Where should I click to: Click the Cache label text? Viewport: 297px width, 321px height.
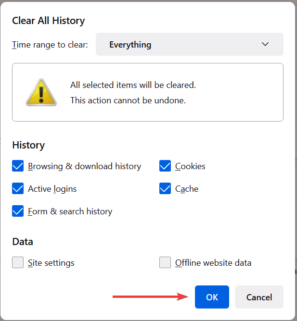coord(187,189)
